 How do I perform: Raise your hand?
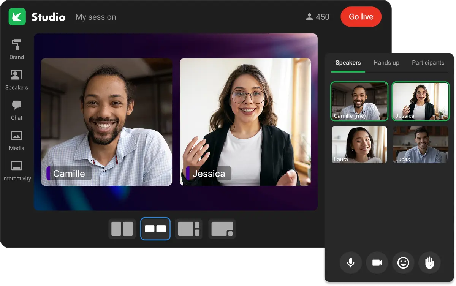pos(429,262)
